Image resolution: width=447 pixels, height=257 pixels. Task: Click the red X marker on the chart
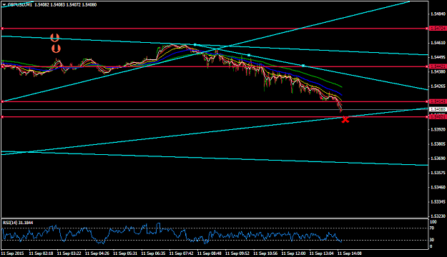click(x=345, y=120)
